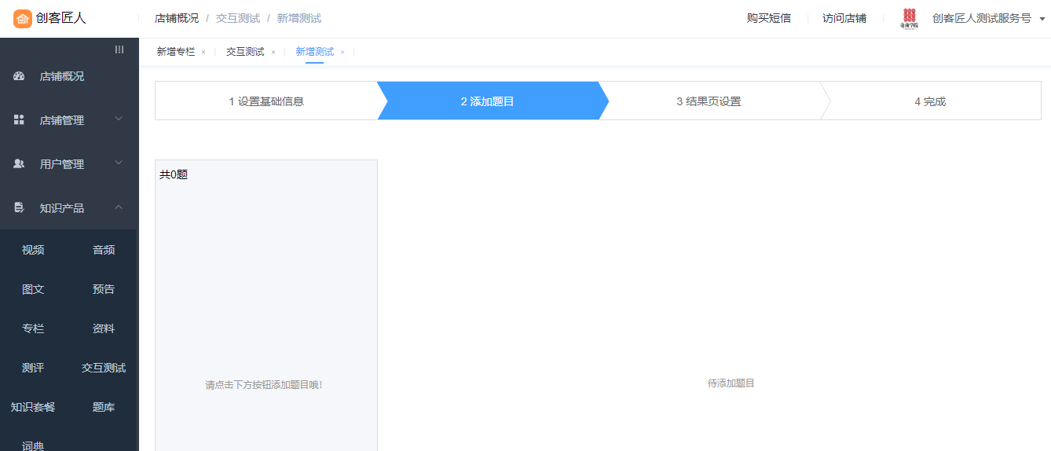
Task: Expand the 用户管理 menu chevron
Action: tap(119, 163)
